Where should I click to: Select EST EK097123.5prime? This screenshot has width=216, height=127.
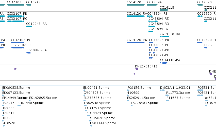tap(3, 95)
